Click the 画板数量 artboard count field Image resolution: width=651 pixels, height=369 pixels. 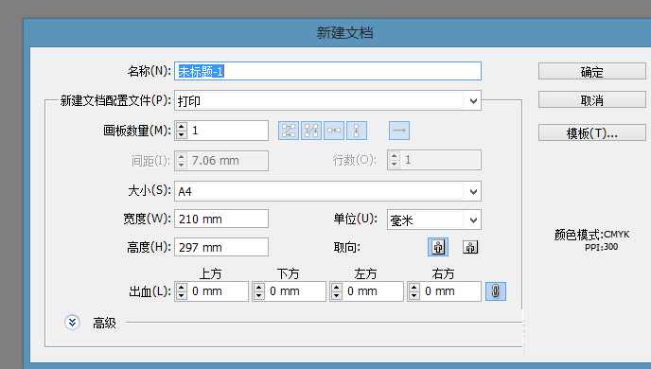(x=228, y=131)
